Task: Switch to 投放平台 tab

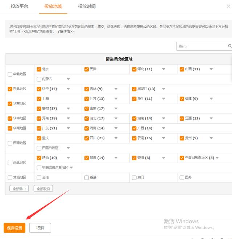Action: coord(19,7)
